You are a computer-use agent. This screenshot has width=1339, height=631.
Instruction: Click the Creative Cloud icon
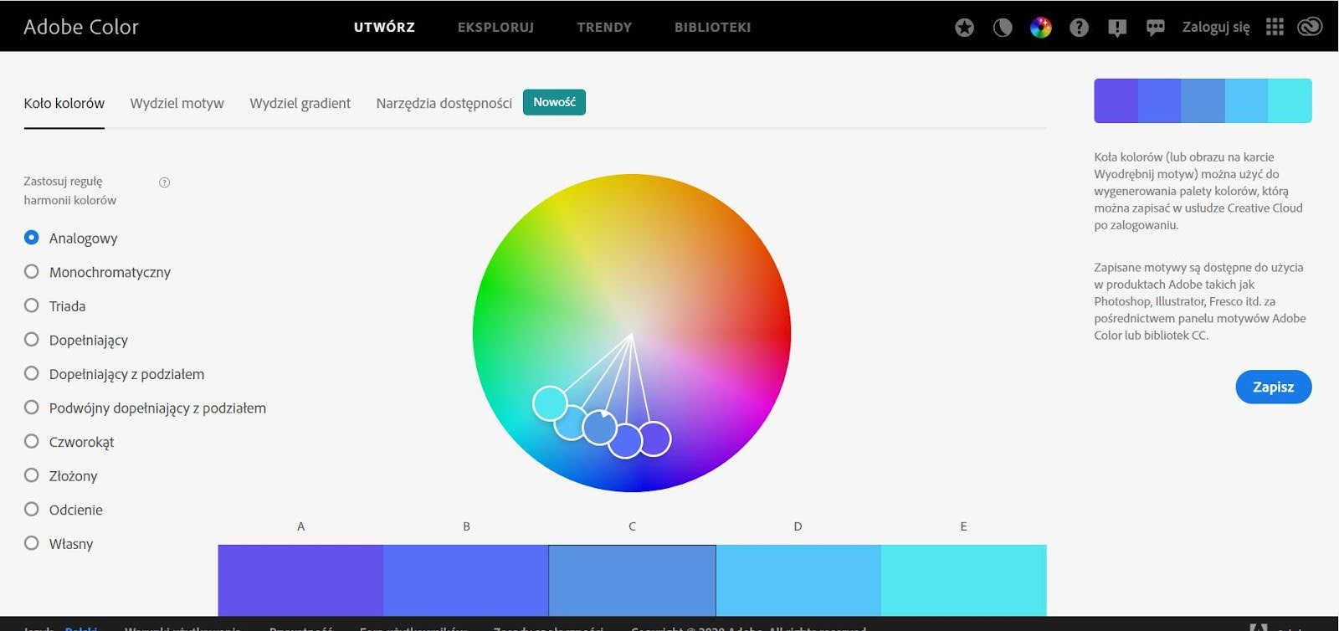pyautogui.click(x=1309, y=27)
